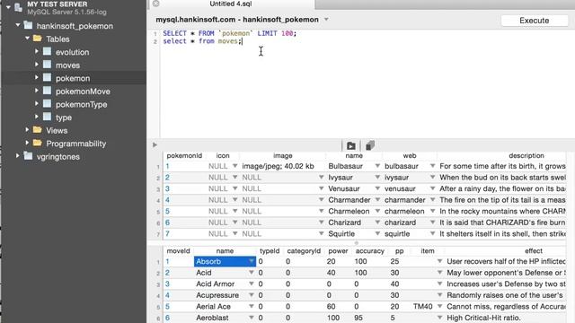Screen dimensions: 575x323
Task: Click the hankinsoft_pokemon database icon
Action: click(x=28, y=25)
